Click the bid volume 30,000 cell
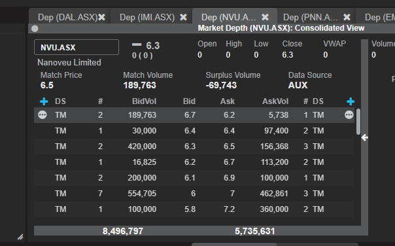 144,131
